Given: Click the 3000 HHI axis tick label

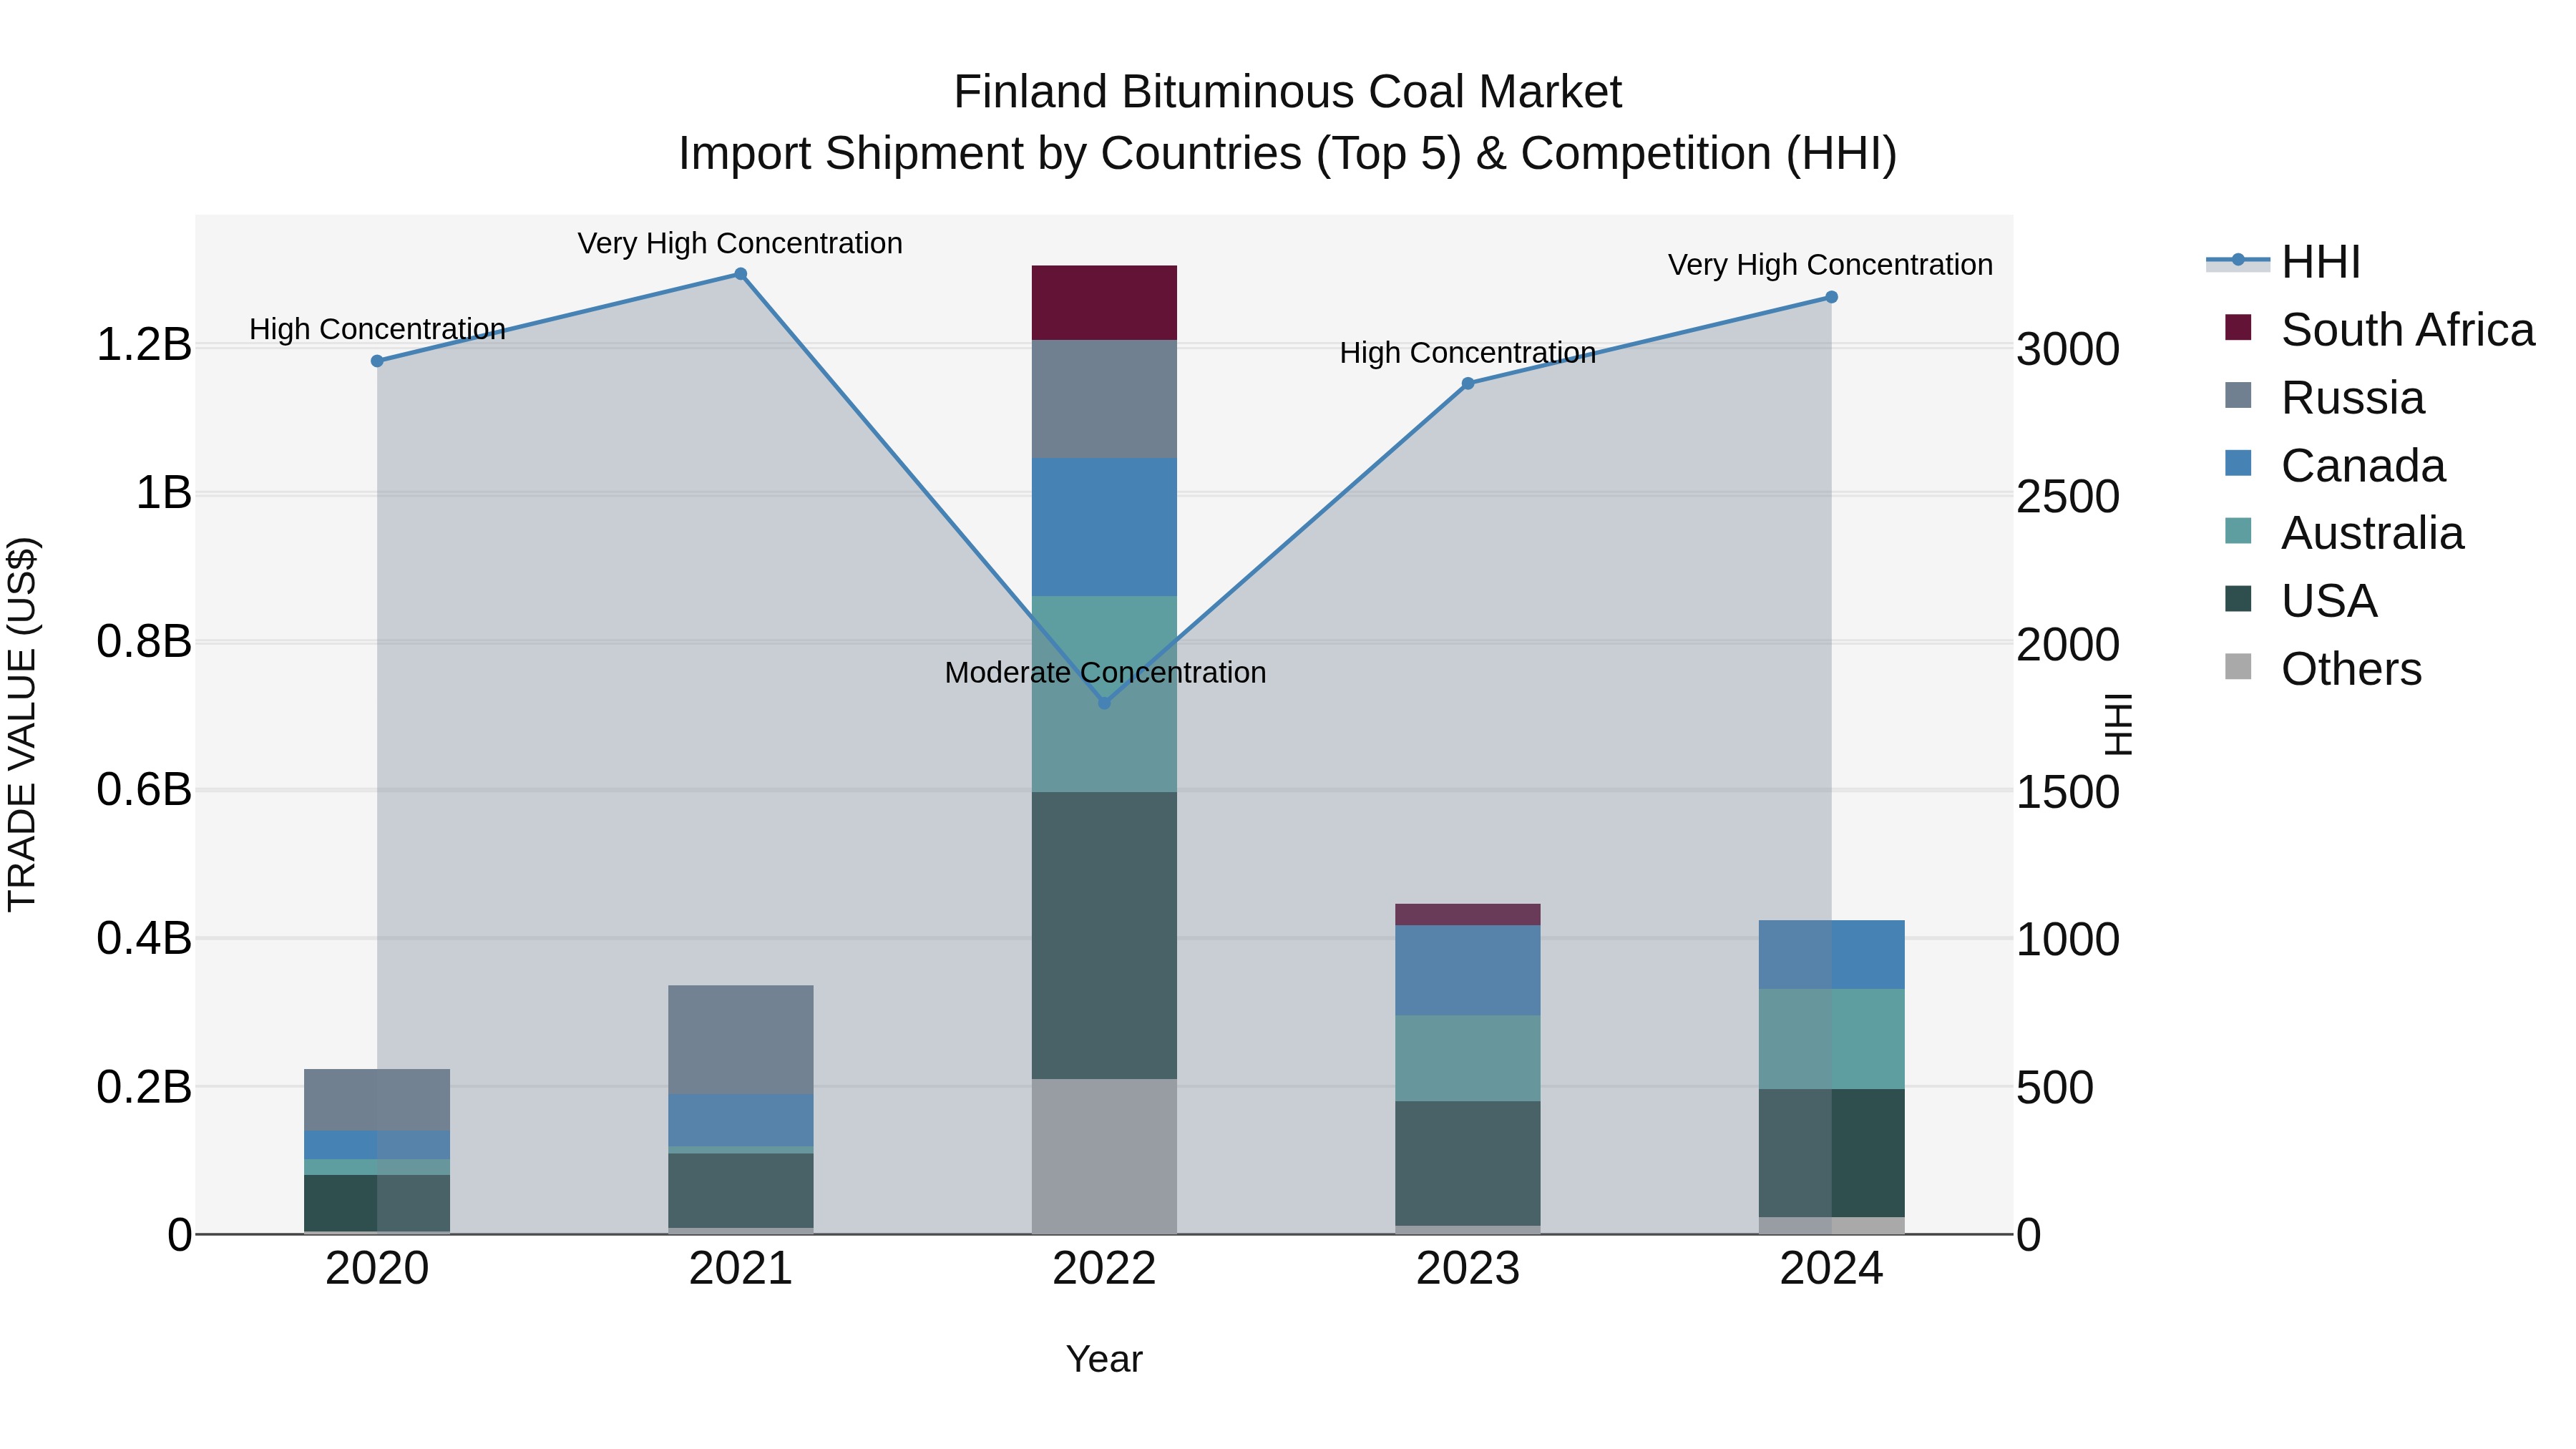Looking at the screenshot, I should tap(2067, 350).
